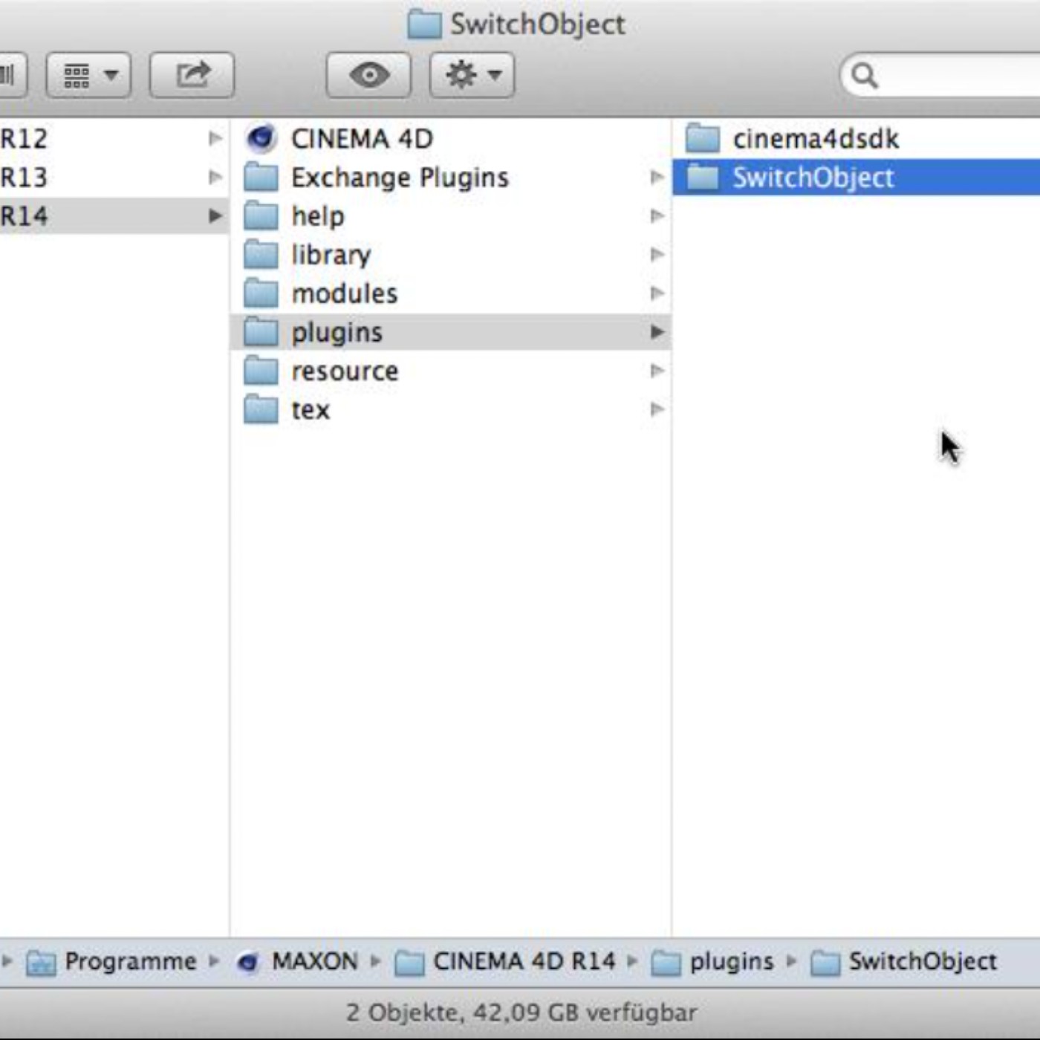Select the plugins folder name in column

(337, 333)
